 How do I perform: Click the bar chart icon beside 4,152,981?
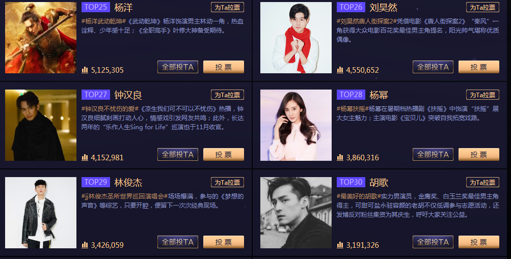[x=85, y=157]
